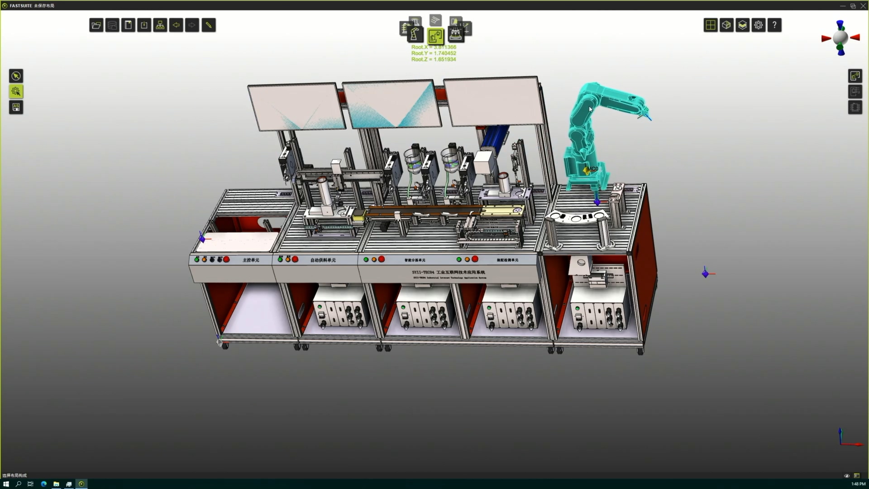Click the right red cone on view compass
Screen dimensions: 869x489
(855, 38)
